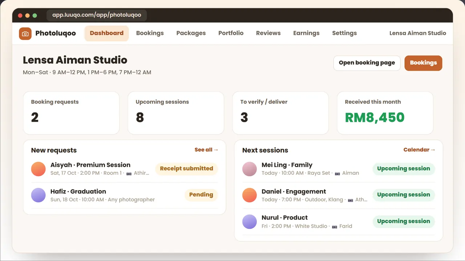The width and height of the screenshot is (465, 261).
Task: Click the browser address bar URL
Action: 97,15
